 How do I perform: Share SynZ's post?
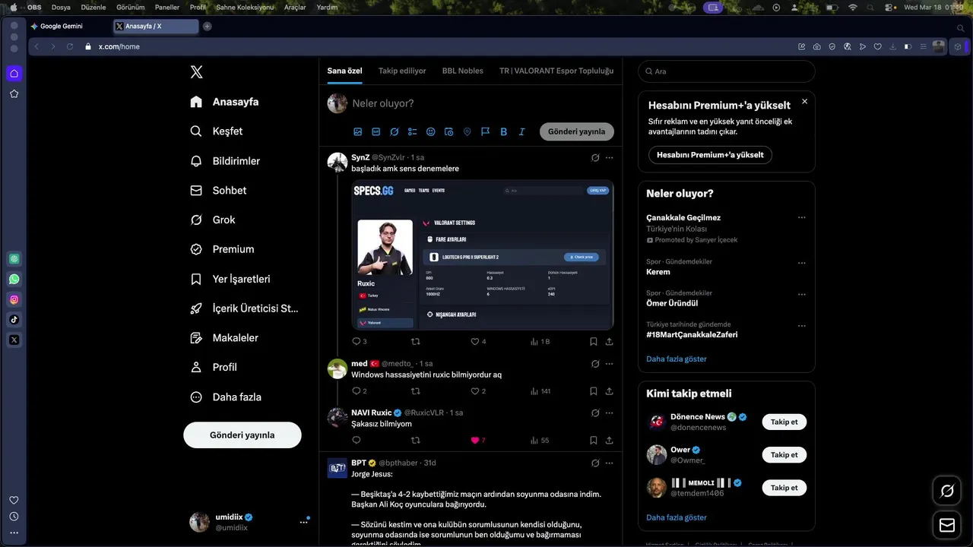(x=610, y=342)
